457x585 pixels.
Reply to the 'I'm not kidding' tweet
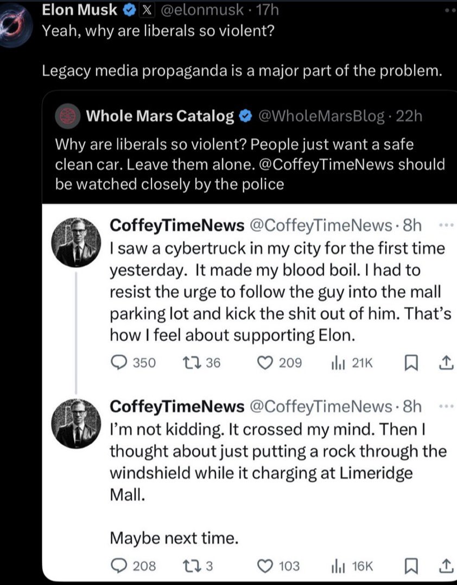tap(118, 566)
